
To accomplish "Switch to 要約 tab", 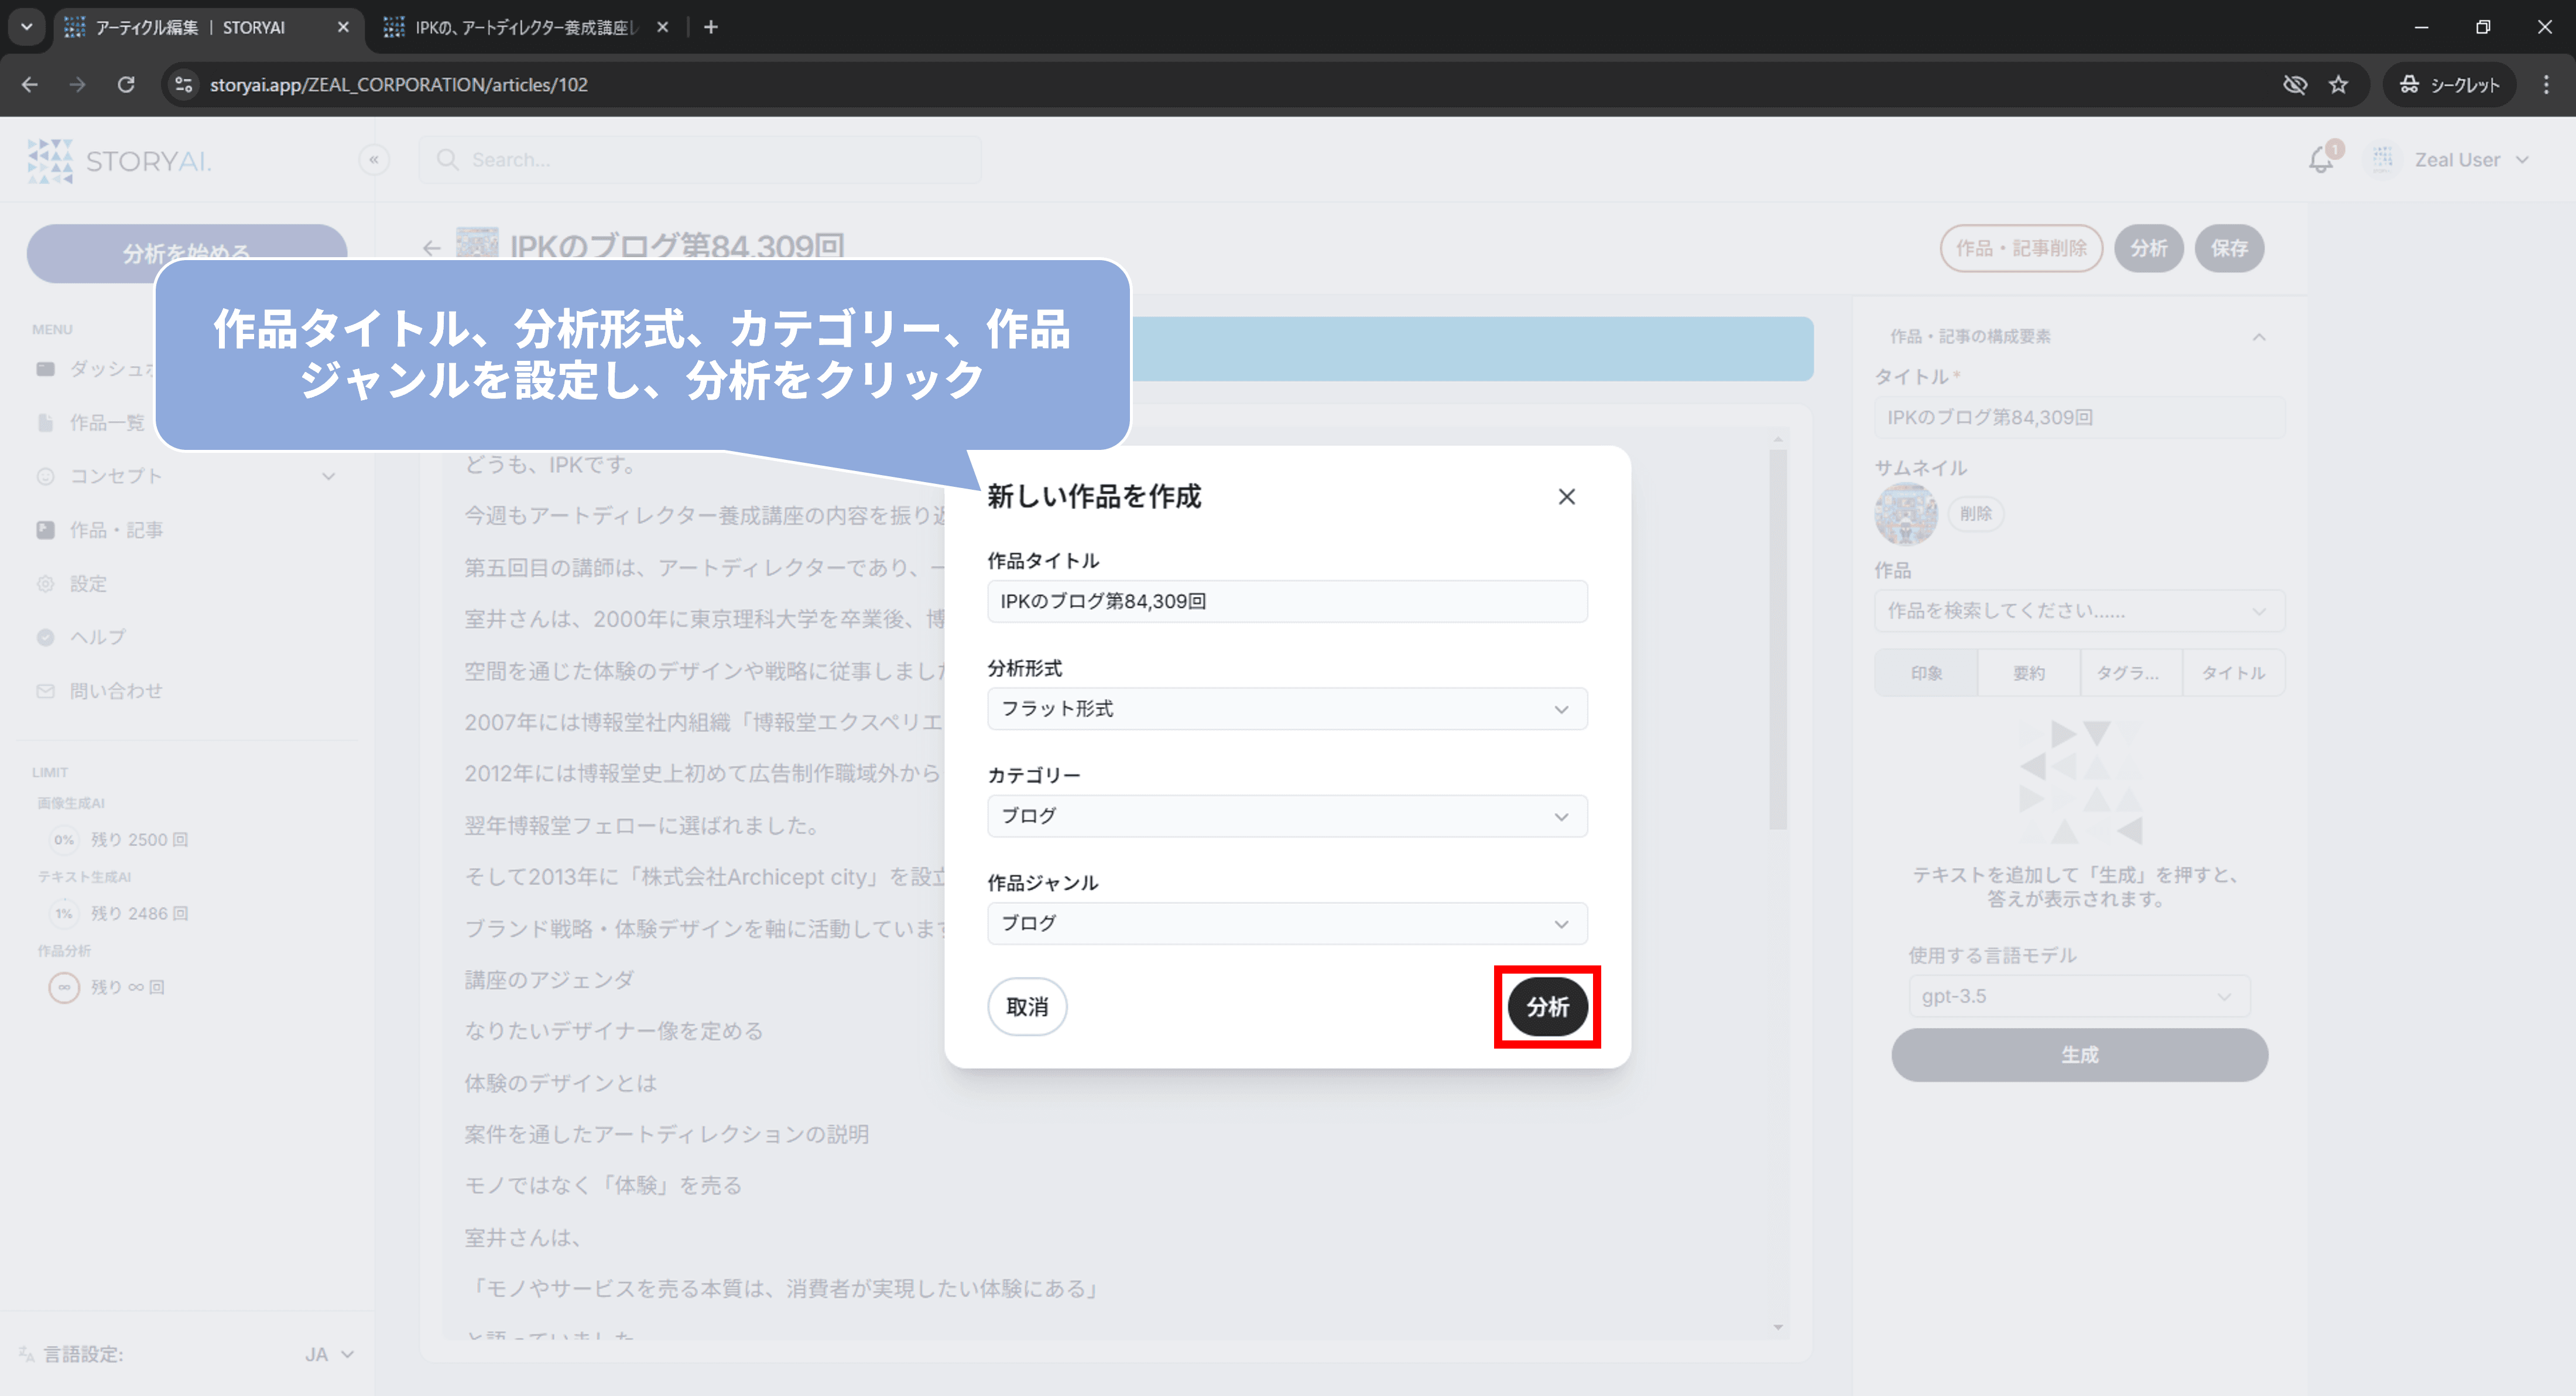I will point(2029,673).
